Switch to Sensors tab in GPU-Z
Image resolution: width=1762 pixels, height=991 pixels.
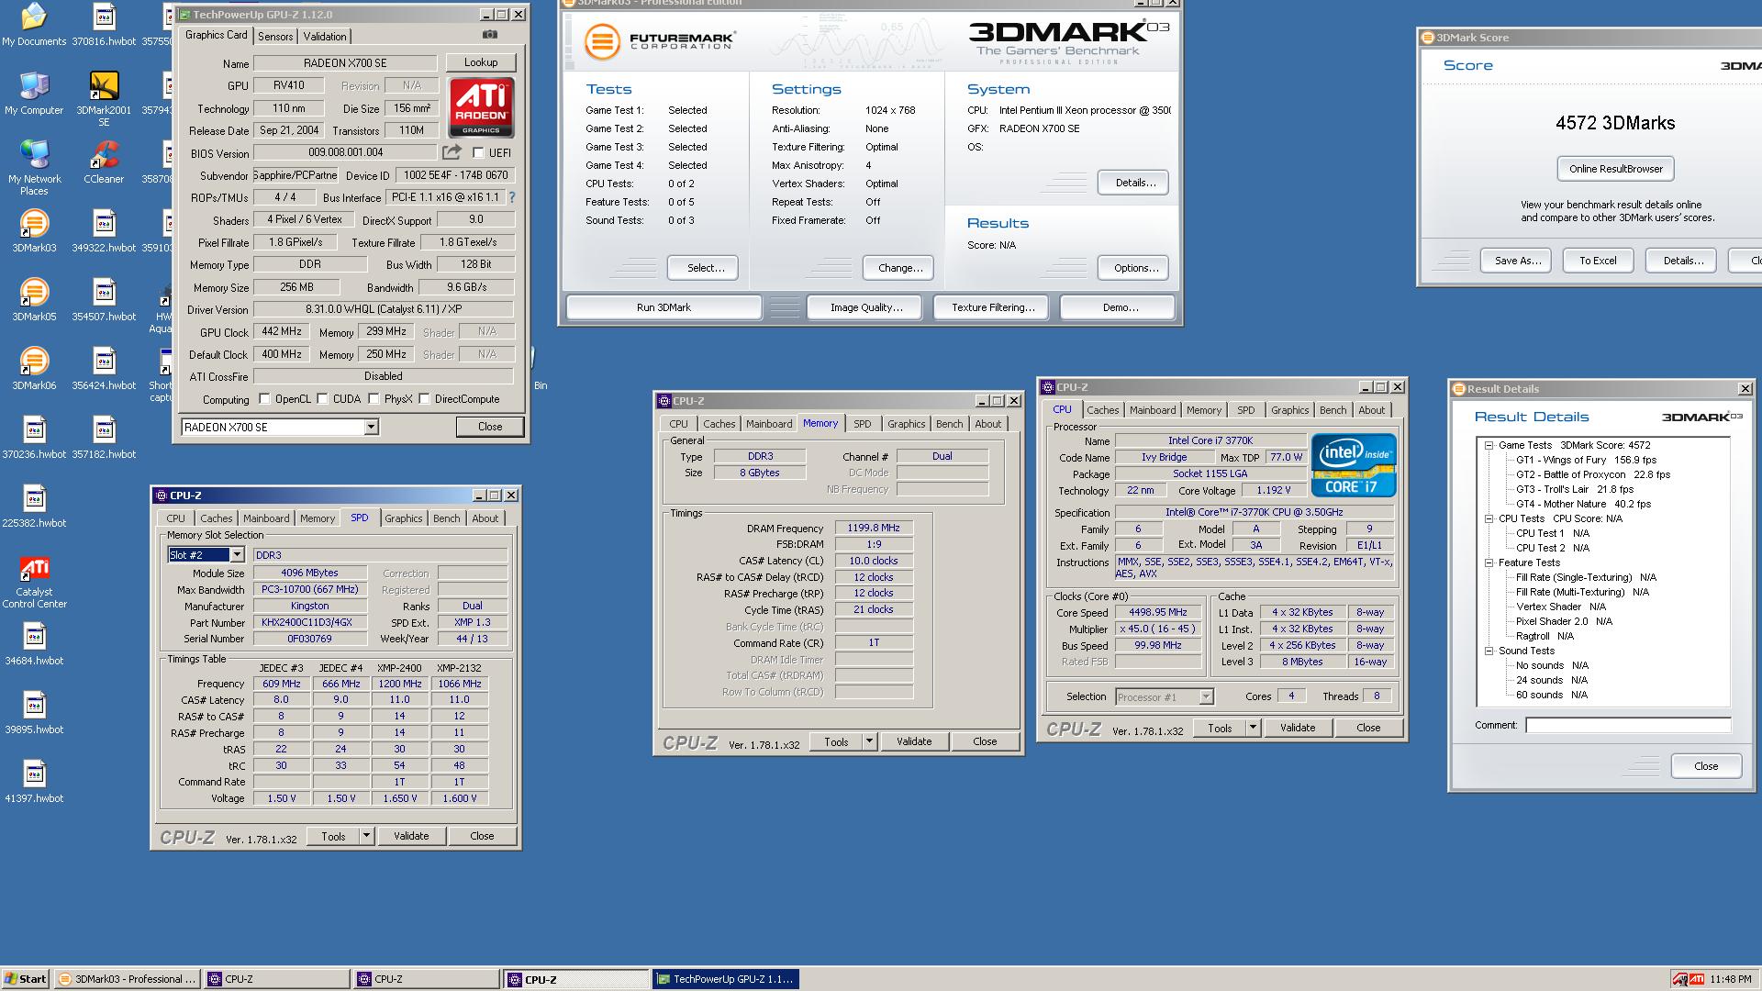275,37
